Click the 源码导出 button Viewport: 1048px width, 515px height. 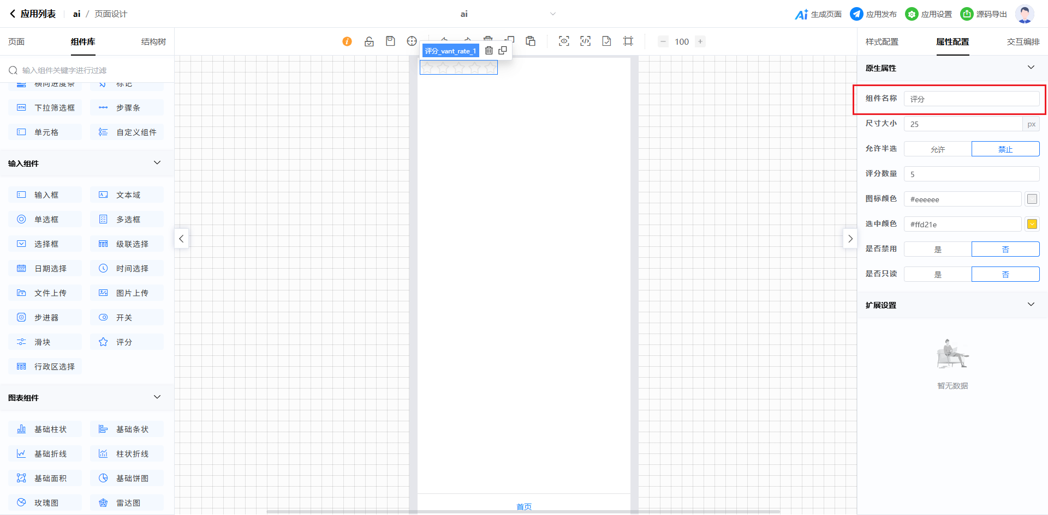pos(984,14)
